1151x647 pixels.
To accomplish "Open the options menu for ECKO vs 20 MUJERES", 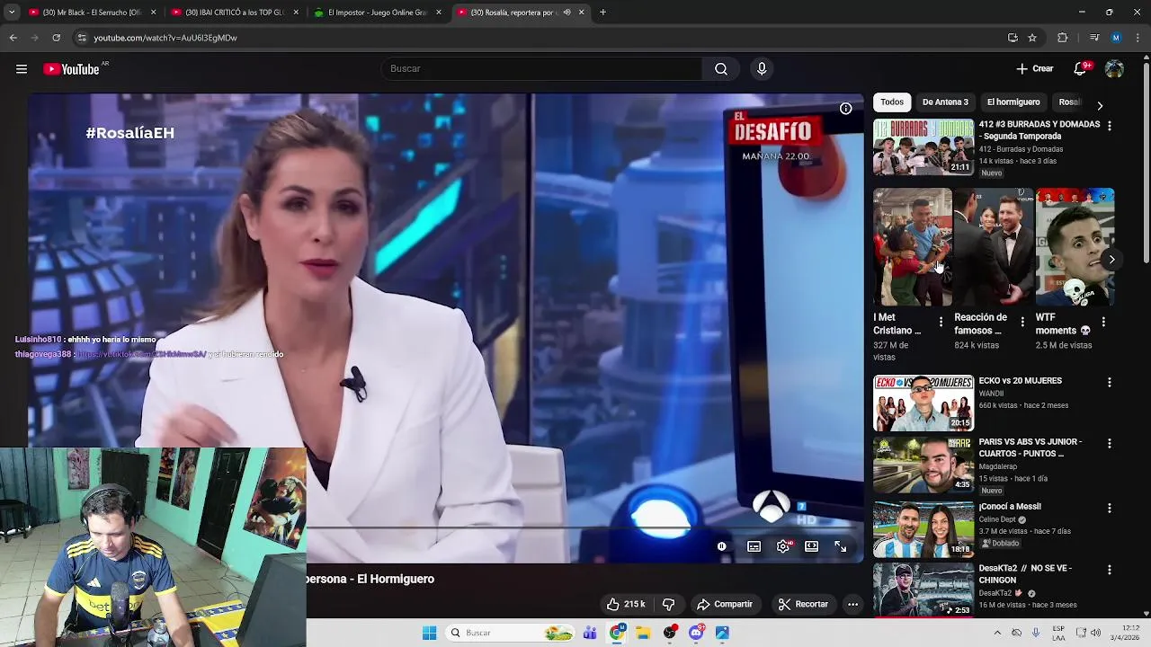I will point(1109,383).
